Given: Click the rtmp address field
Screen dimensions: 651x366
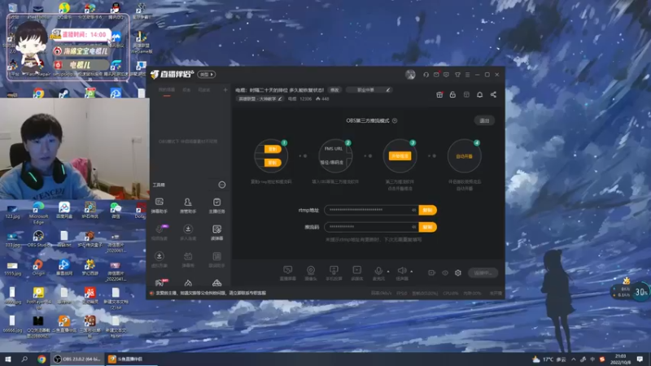Looking at the screenshot, I should [x=371, y=210].
